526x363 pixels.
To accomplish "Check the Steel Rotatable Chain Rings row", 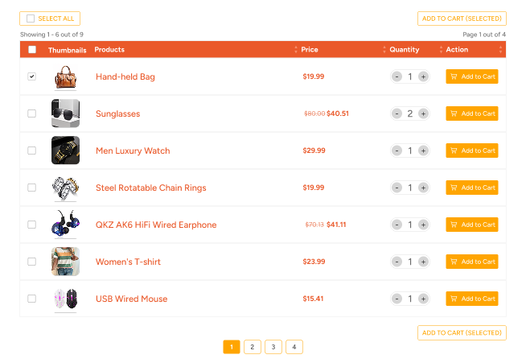I will click(x=32, y=188).
